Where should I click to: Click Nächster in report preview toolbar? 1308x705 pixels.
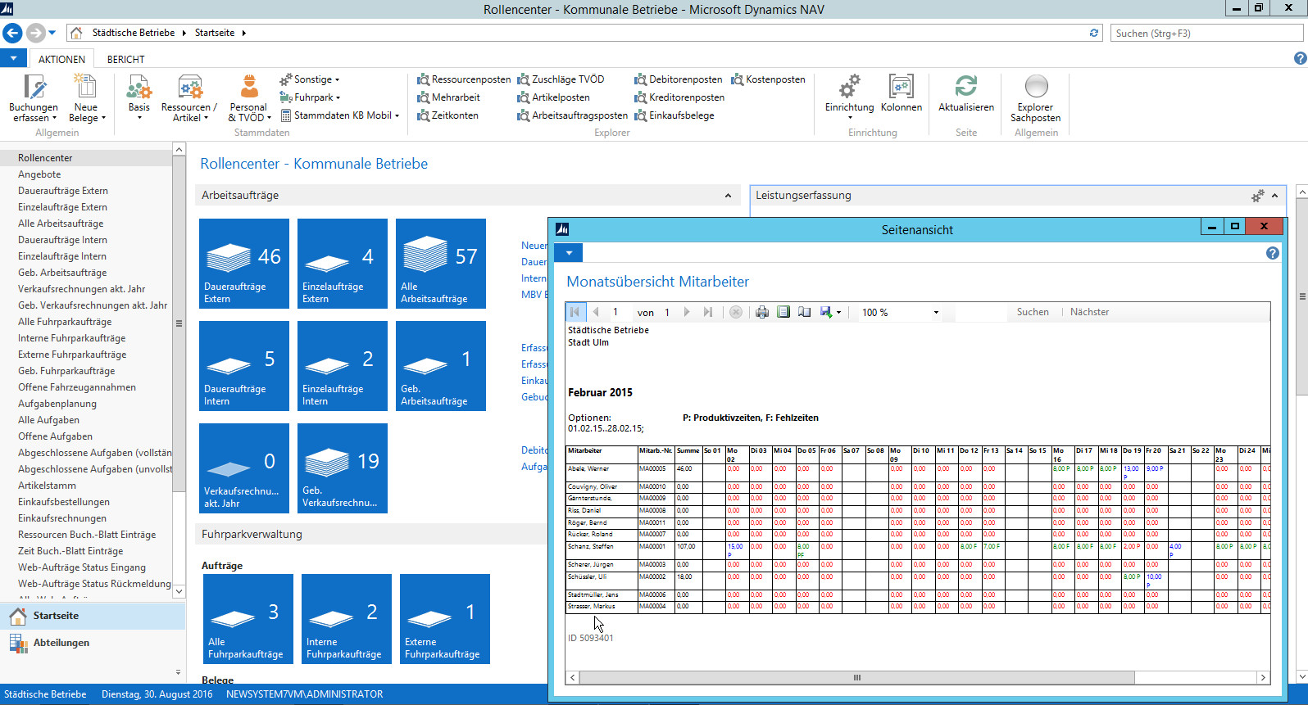pyautogui.click(x=1089, y=312)
